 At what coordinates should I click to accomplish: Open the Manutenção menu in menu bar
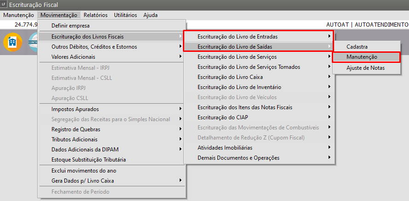click(x=18, y=15)
